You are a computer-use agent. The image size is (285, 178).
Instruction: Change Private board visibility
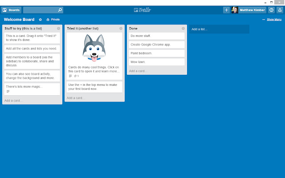click(53, 20)
